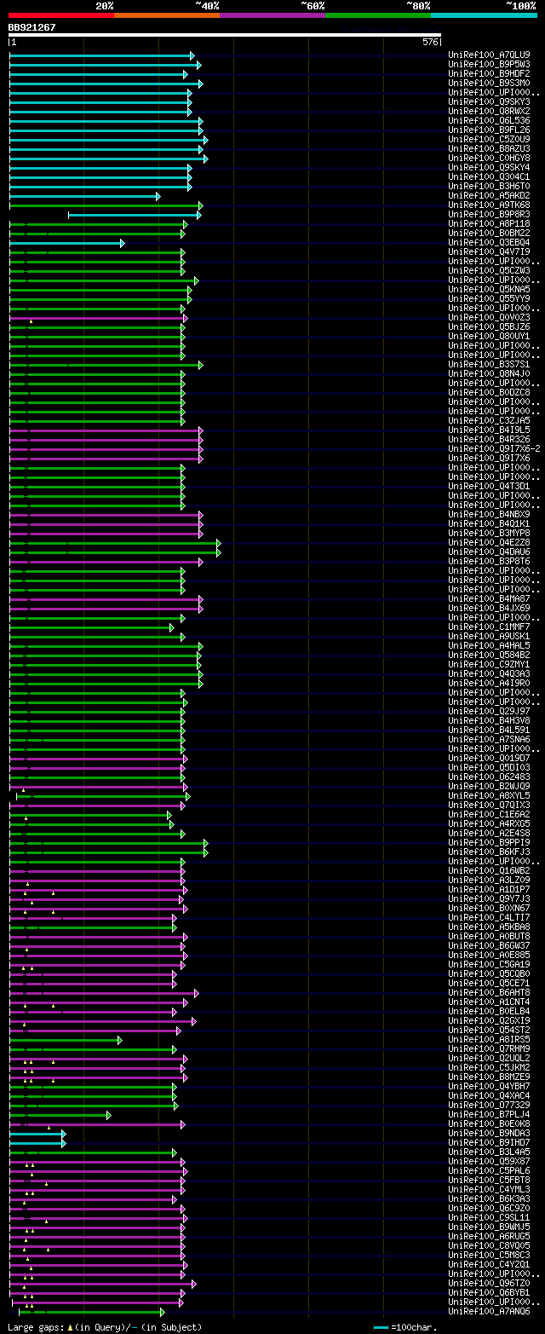The width and height of the screenshot is (545, 1334).
Task: Open hit UniRef100_B3S7S1
Action: [489, 364]
